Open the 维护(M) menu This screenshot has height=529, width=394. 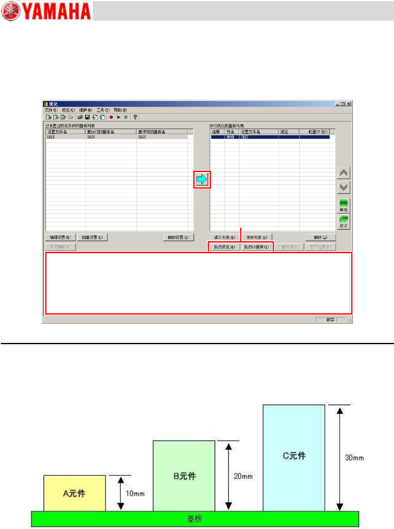click(86, 110)
